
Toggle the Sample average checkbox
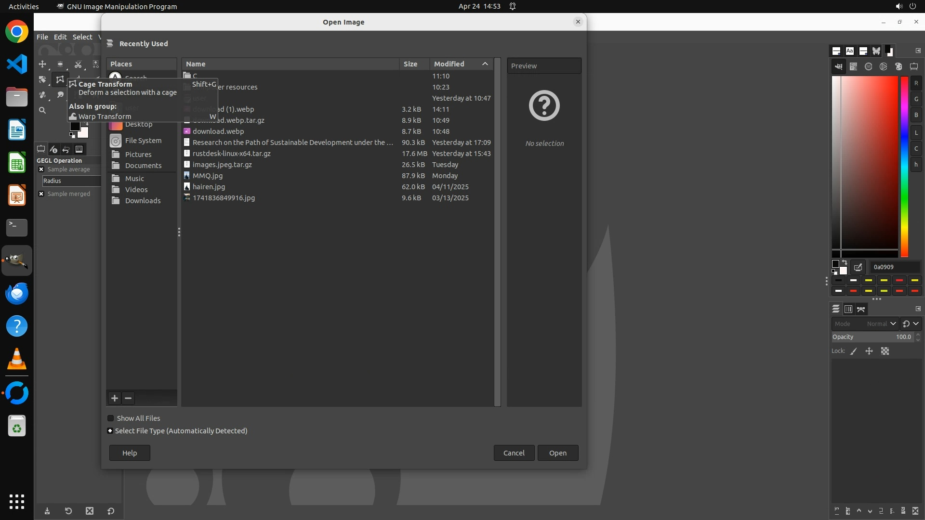coord(41,169)
